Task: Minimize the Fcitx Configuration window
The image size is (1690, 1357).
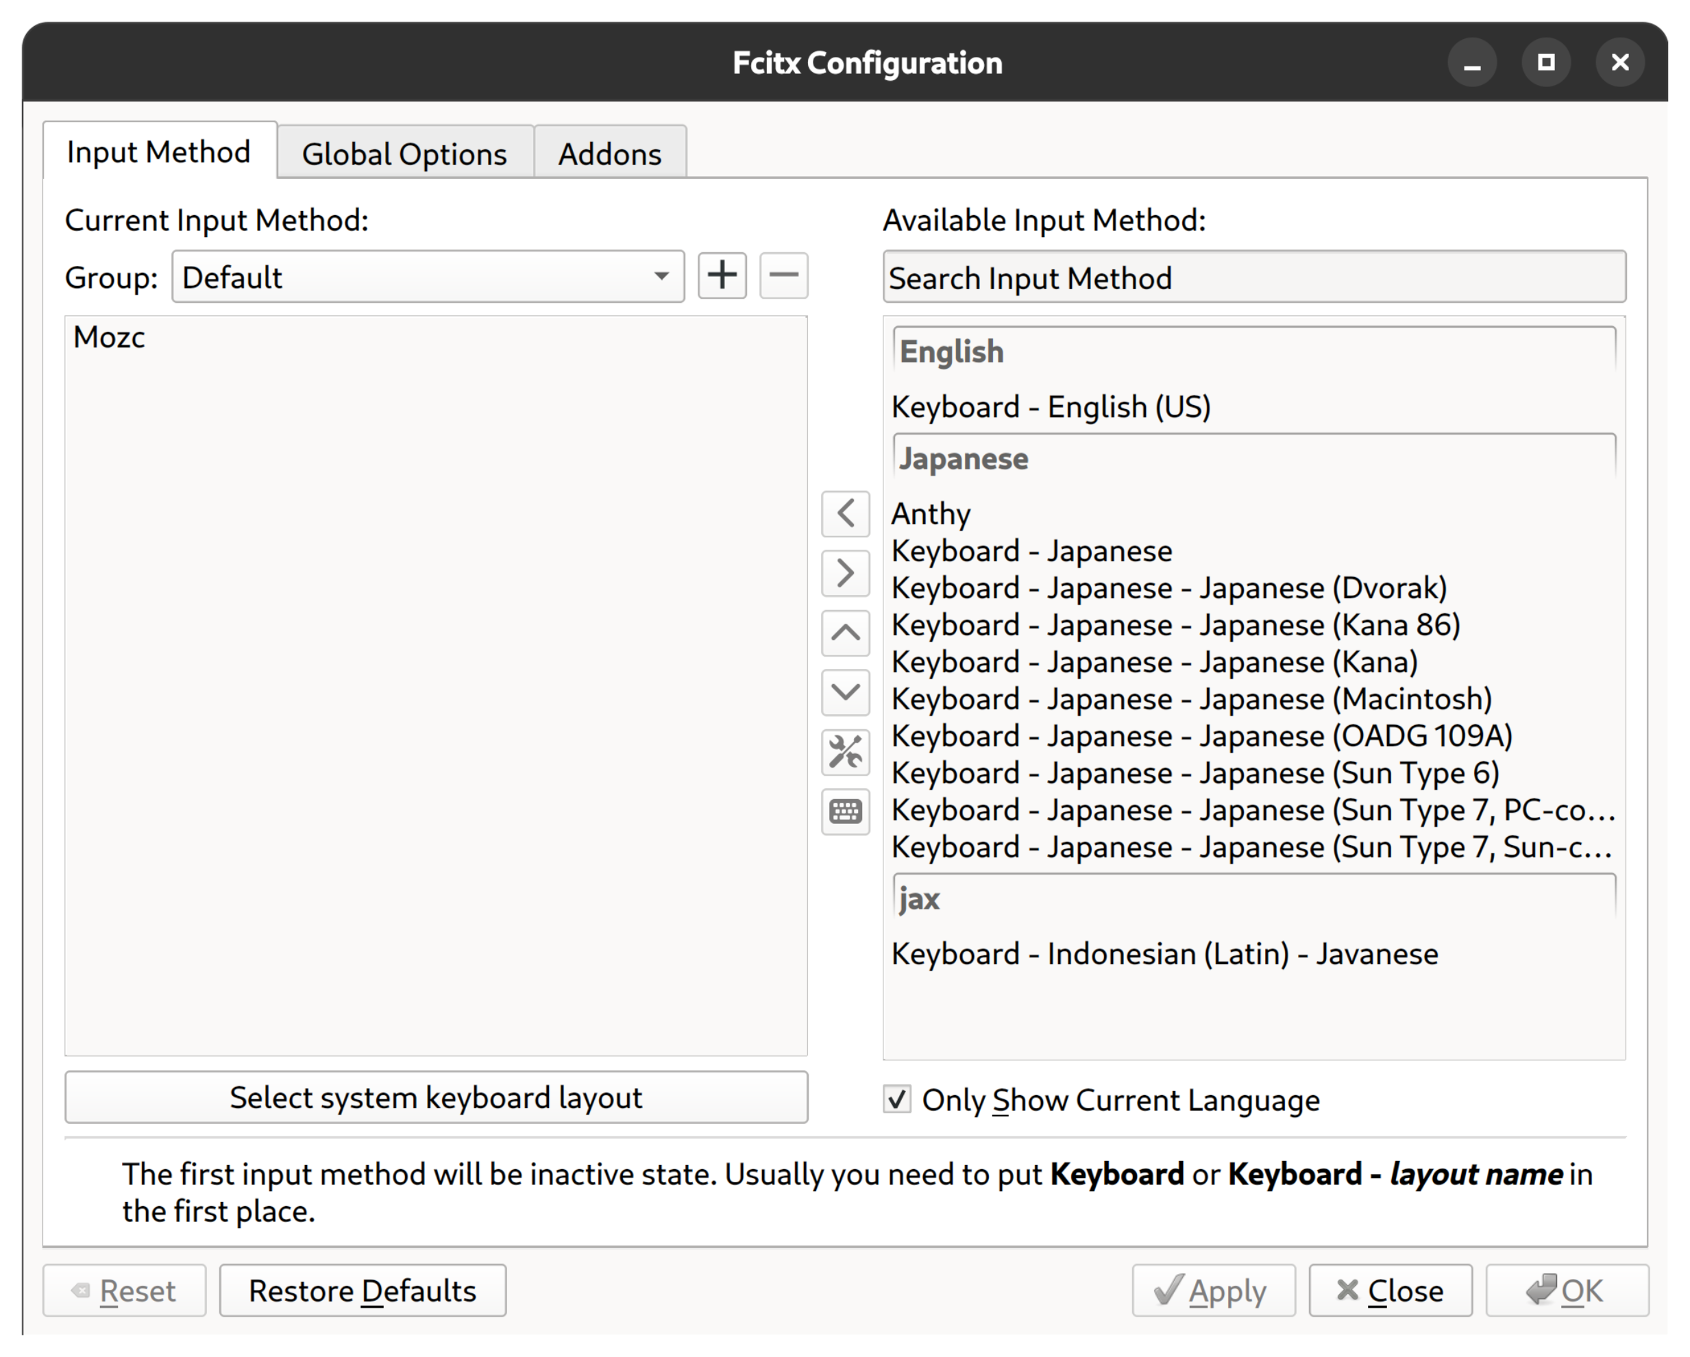Action: [x=1472, y=63]
